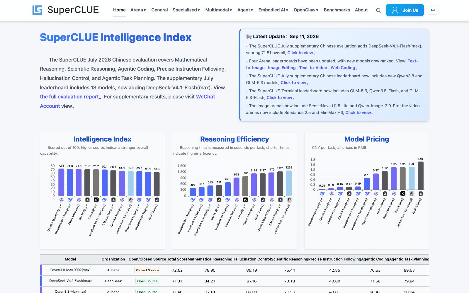Click GLM logo under the 1220 seconds bar
The width and height of the screenshot is (469, 293).
pyautogui.click(x=280, y=200)
